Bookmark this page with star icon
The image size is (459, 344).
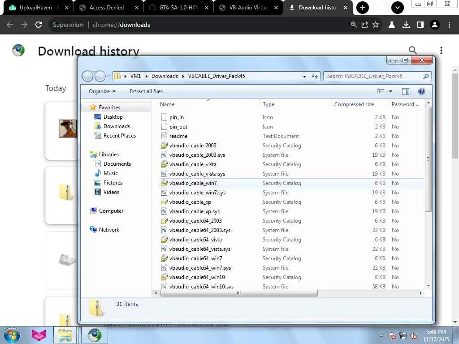click(376, 25)
